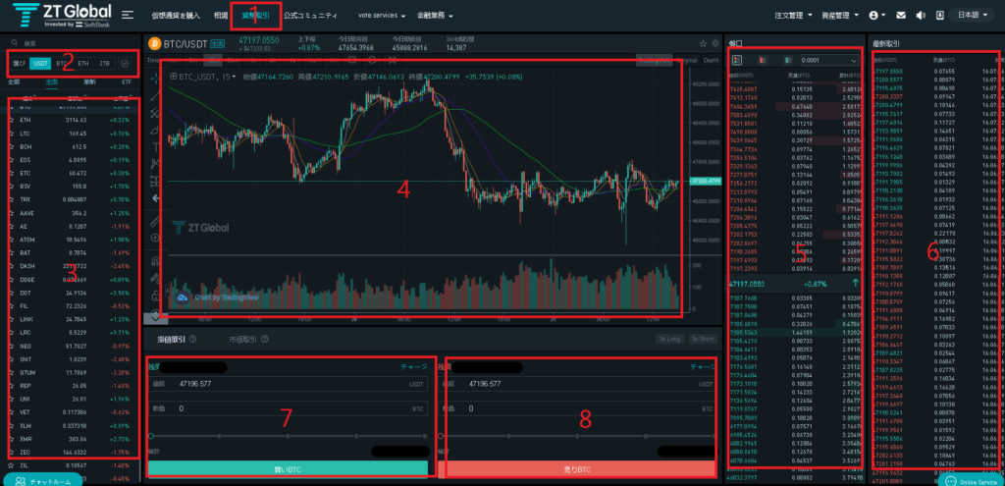This screenshot has width=1005, height=486.
Task: Open the チャットルーム chat room button
Action: click(43, 480)
